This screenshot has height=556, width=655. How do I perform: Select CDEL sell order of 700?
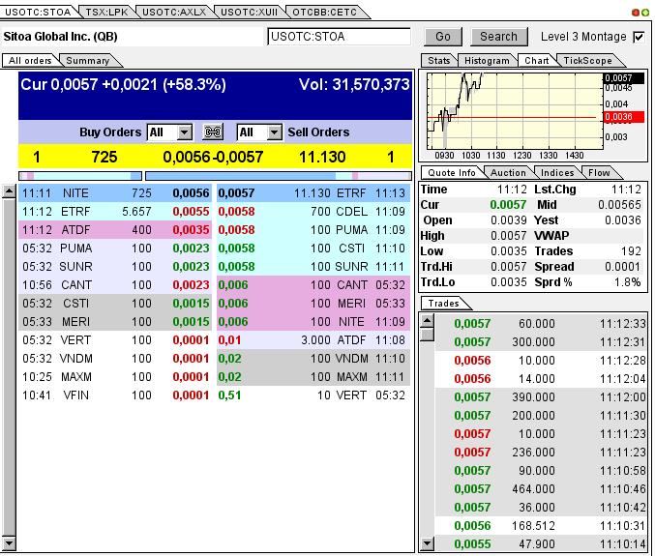click(313, 212)
